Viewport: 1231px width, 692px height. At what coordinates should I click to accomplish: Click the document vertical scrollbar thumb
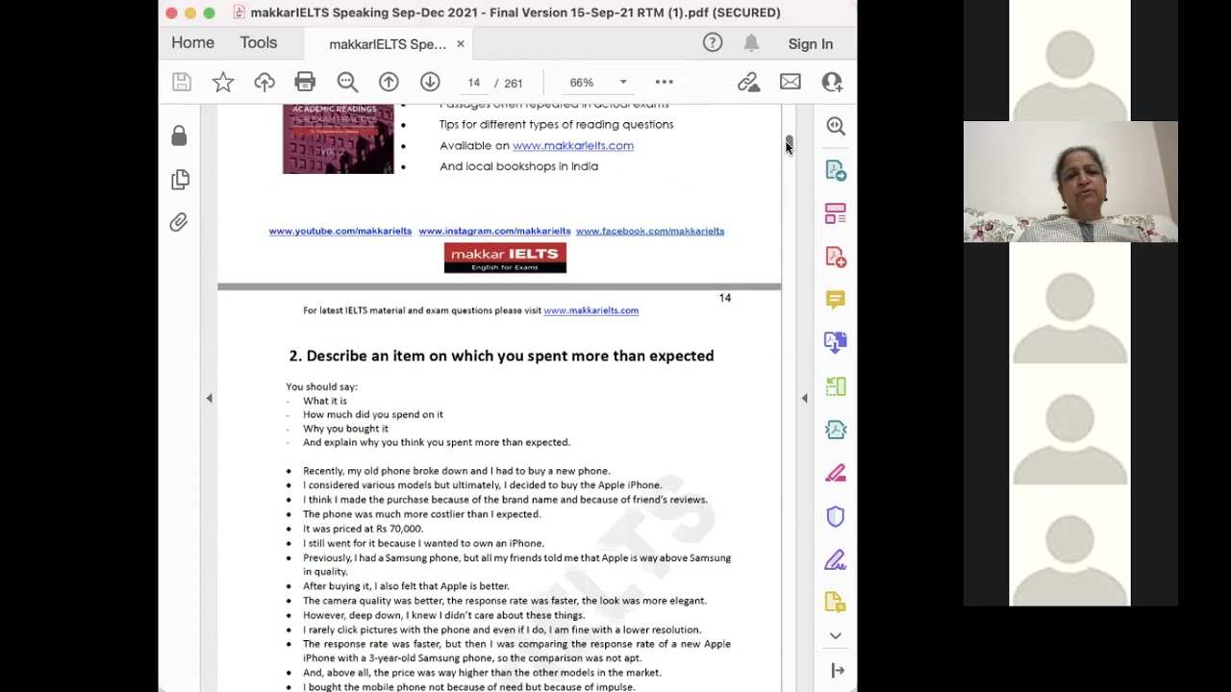pos(789,142)
